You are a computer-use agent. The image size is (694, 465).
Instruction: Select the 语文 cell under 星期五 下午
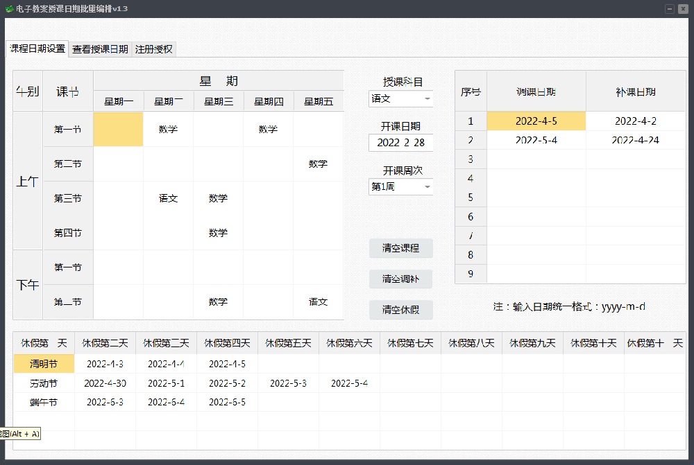(x=318, y=301)
